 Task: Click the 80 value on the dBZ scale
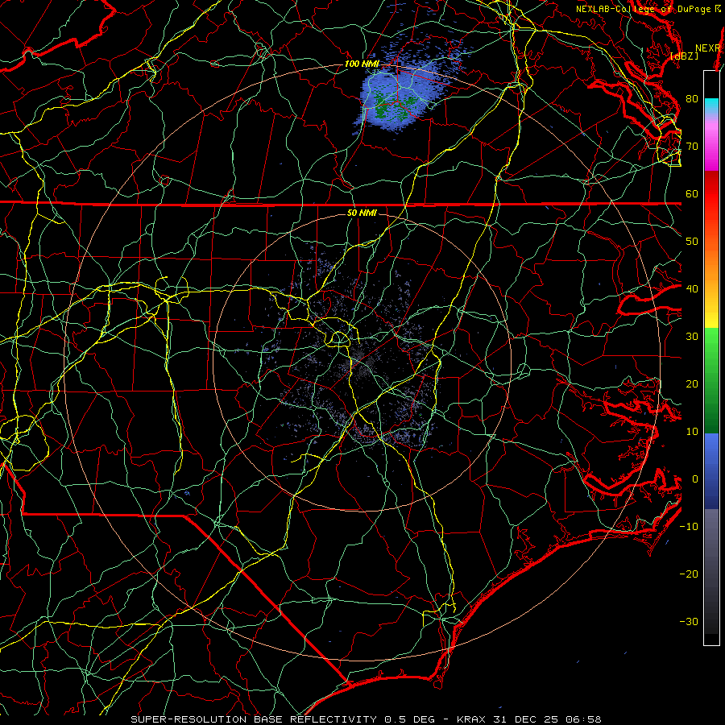692,98
